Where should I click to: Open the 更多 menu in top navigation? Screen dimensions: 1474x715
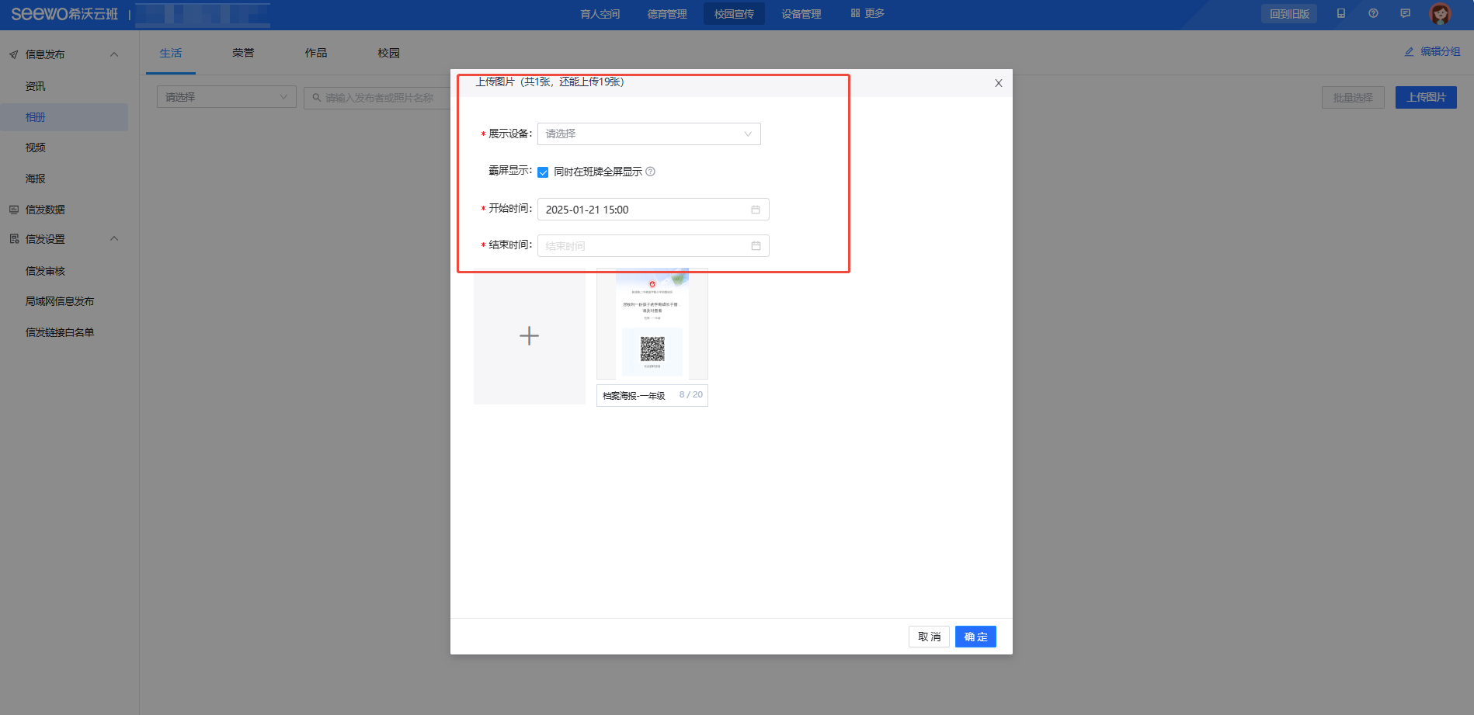pyautogui.click(x=867, y=13)
